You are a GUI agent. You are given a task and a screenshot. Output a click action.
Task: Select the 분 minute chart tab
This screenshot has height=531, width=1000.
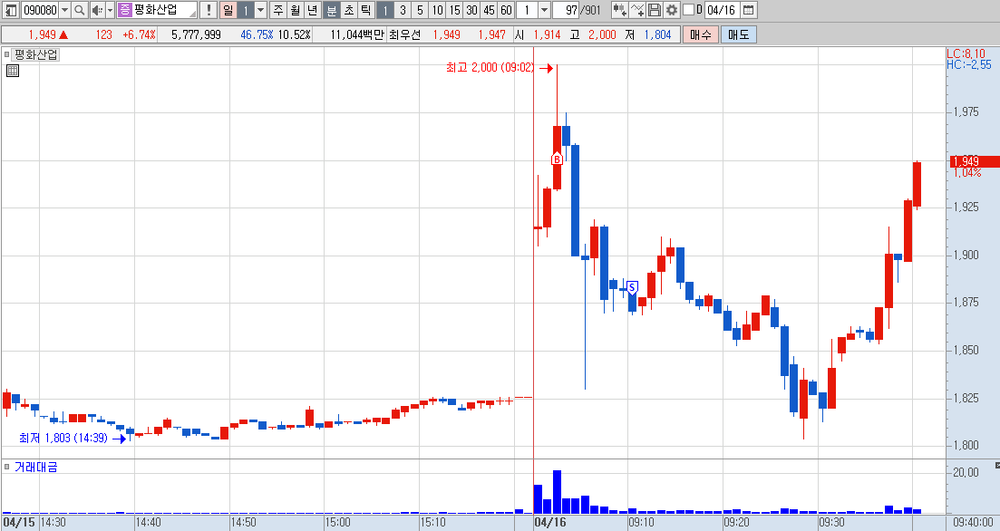[332, 10]
